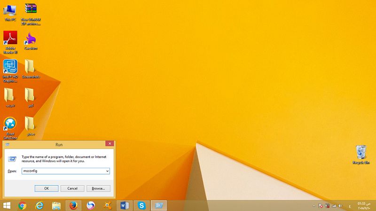
Task: Click the Run dialog taskbar button
Action: [x=159, y=205]
